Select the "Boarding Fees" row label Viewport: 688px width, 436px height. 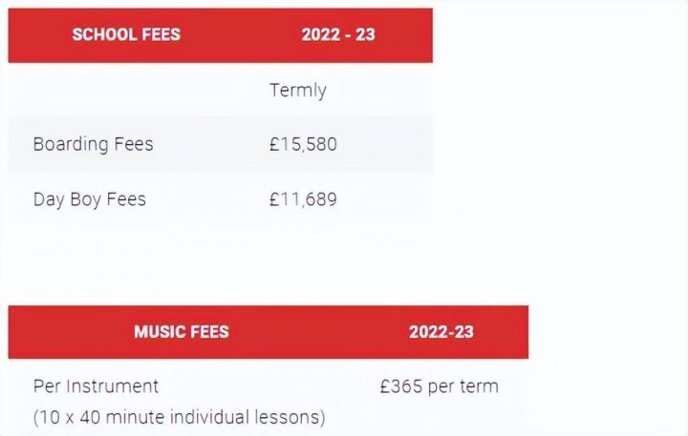tap(93, 145)
